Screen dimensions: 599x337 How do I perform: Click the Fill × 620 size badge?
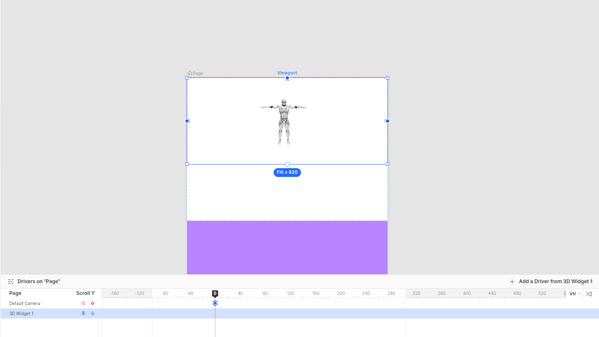coord(287,172)
